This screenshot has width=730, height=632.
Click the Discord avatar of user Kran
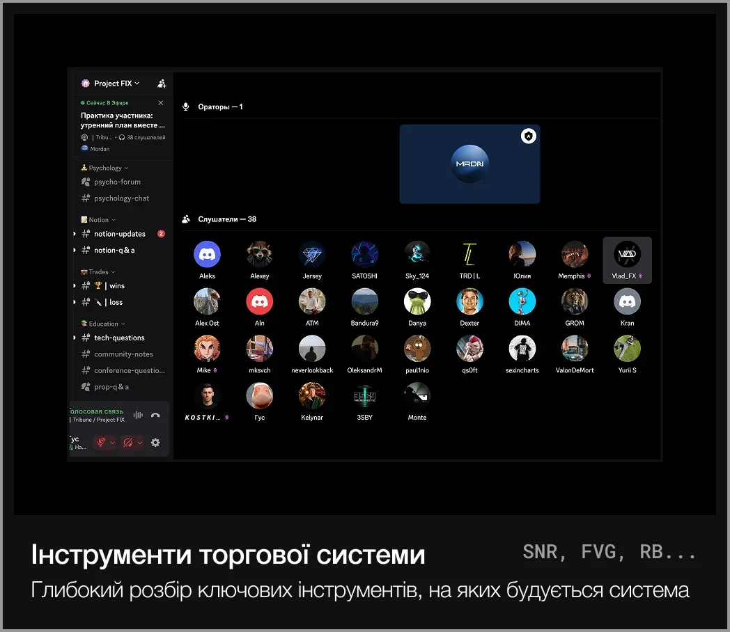627,301
